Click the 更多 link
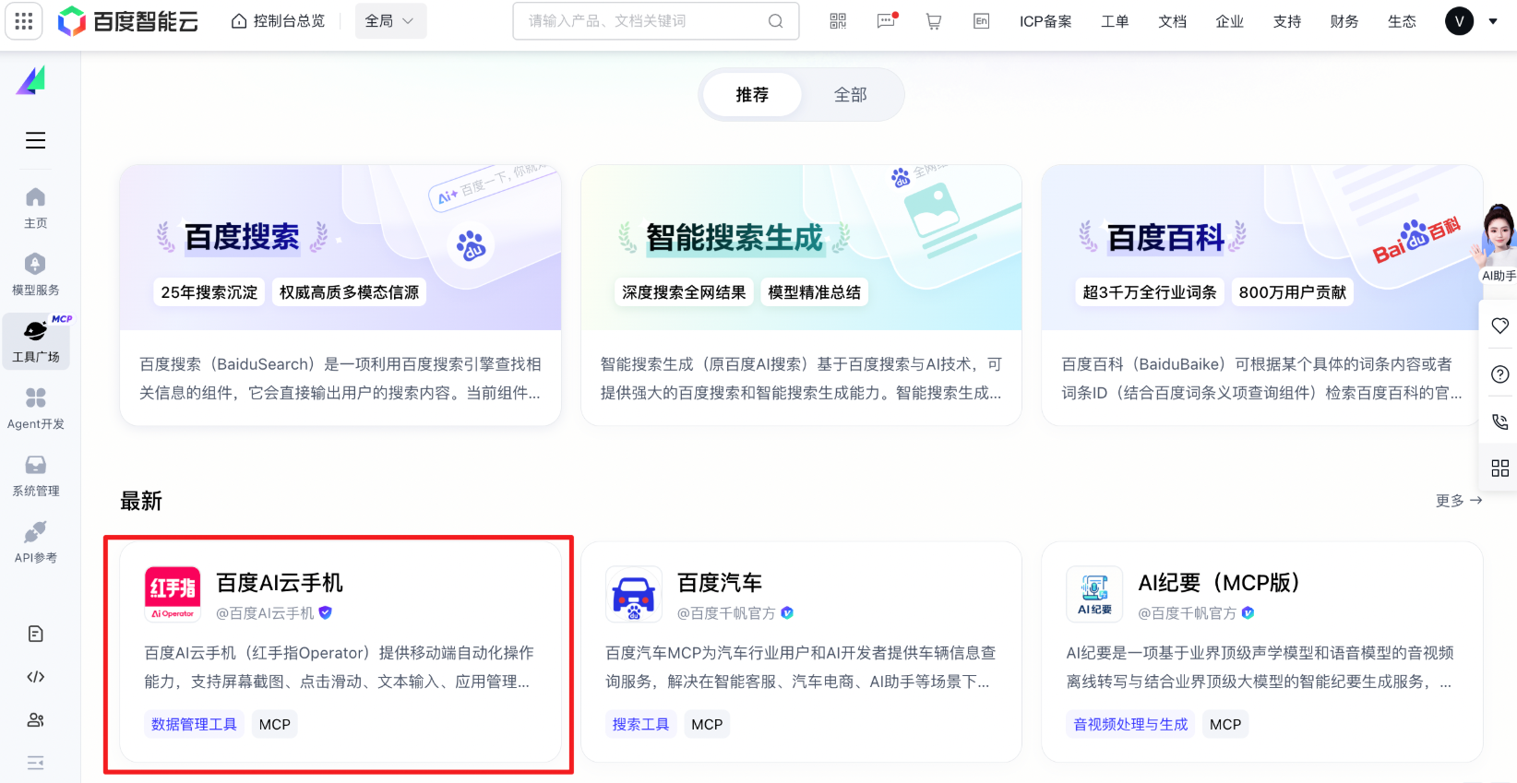Image resolution: width=1517 pixels, height=783 pixels. 1458,501
